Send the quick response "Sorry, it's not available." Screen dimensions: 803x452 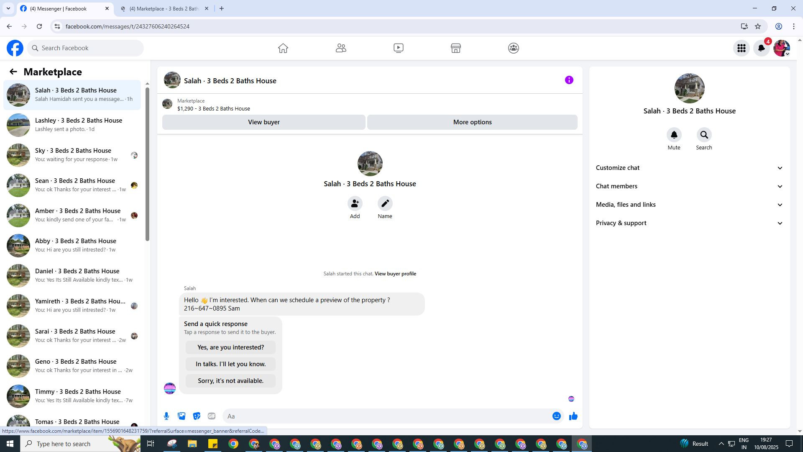coord(230,381)
